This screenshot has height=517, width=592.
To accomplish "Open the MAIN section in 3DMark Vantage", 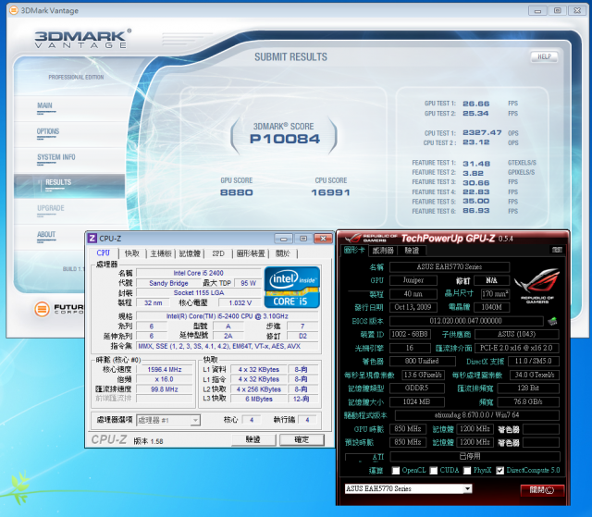I will tap(44, 105).
